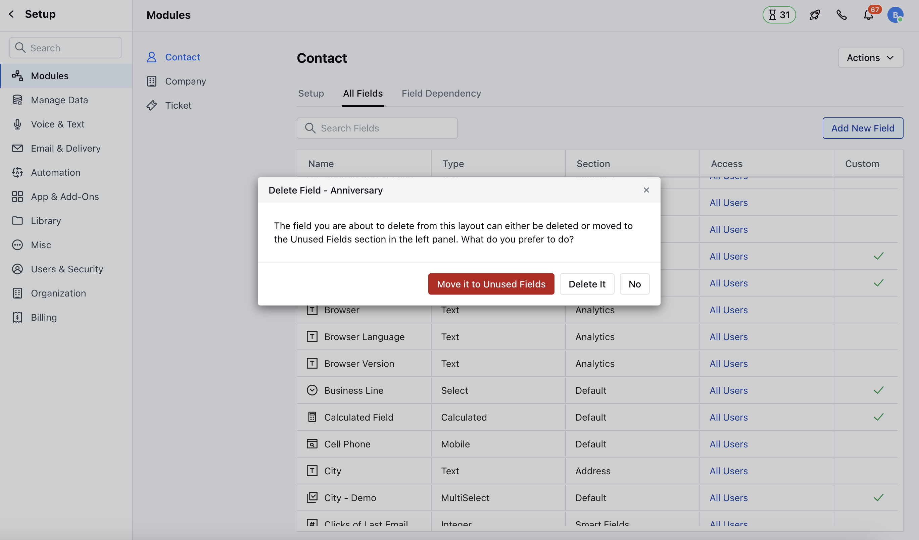
Task: Click the rocket icon in header
Action: pyautogui.click(x=814, y=15)
